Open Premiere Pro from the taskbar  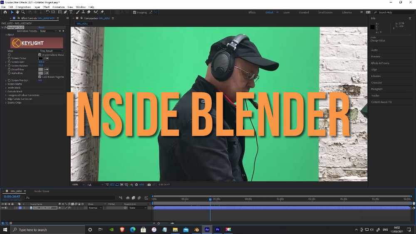click(218, 229)
